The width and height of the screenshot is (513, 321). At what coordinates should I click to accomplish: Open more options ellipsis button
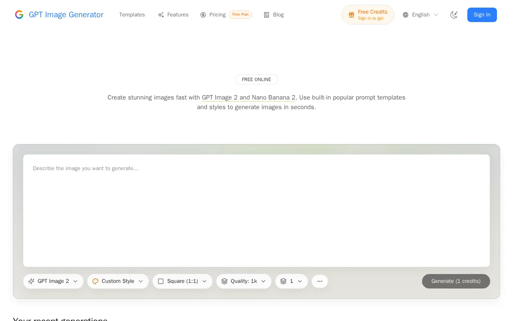coord(320,281)
